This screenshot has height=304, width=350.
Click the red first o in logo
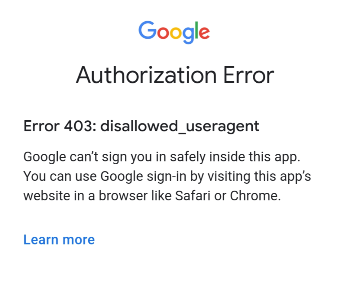(163, 33)
